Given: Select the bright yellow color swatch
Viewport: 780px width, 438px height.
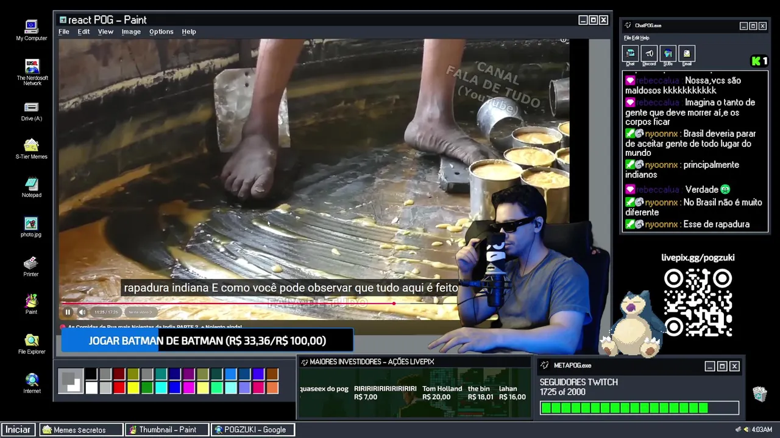Looking at the screenshot, I should point(133,388).
